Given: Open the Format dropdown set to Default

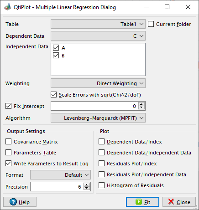Looking at the screenshot, I should coord(60,175).
